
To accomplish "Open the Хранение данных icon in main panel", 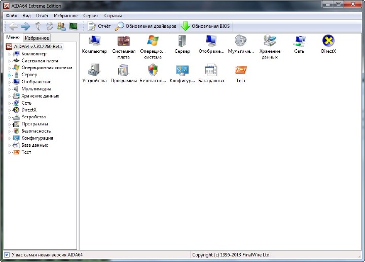I will [270, 42].
